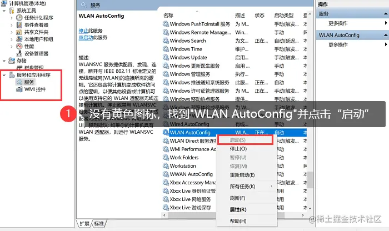
Task: Click the Storage (存储) icon
Action: click(12, 61)
